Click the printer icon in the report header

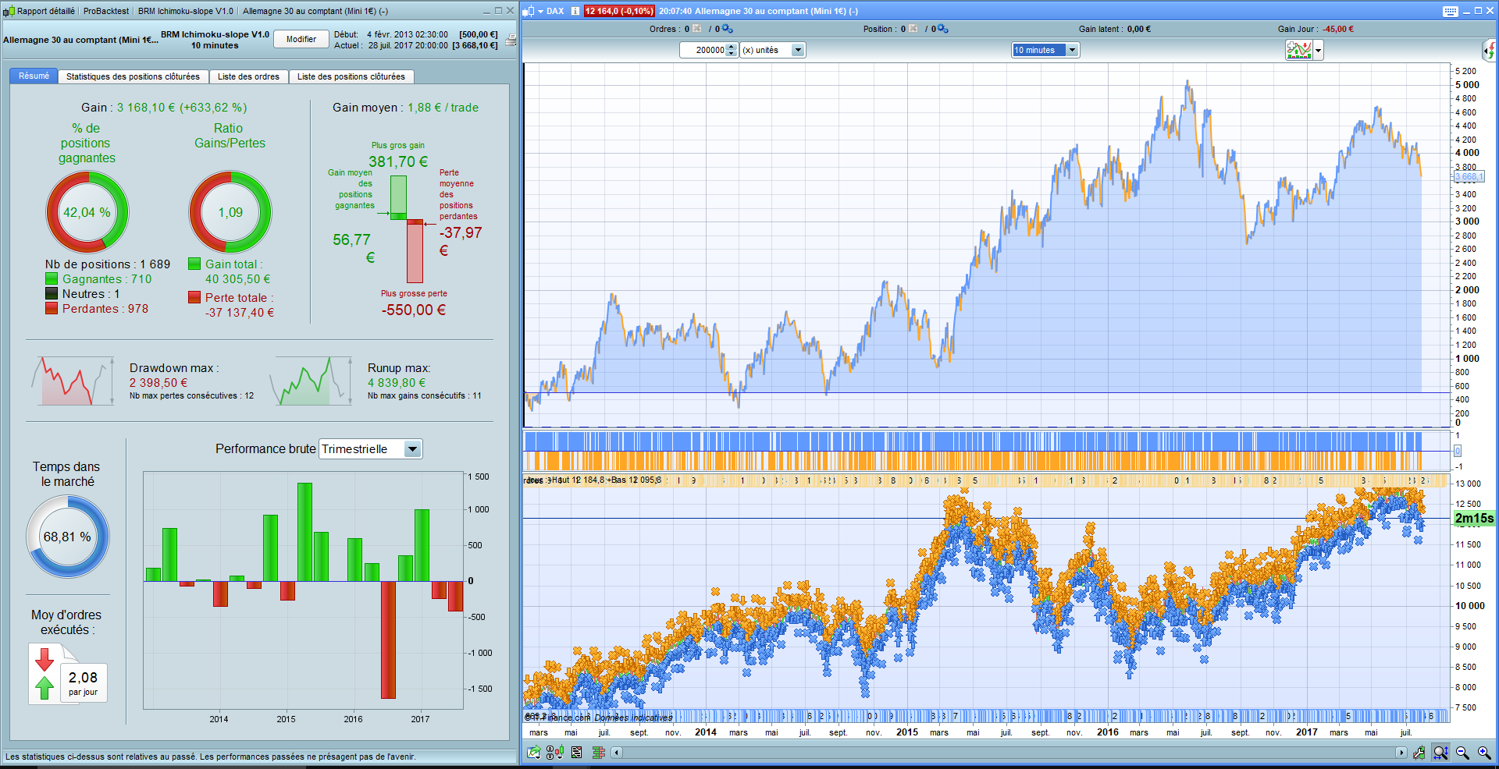click(511, 40)
